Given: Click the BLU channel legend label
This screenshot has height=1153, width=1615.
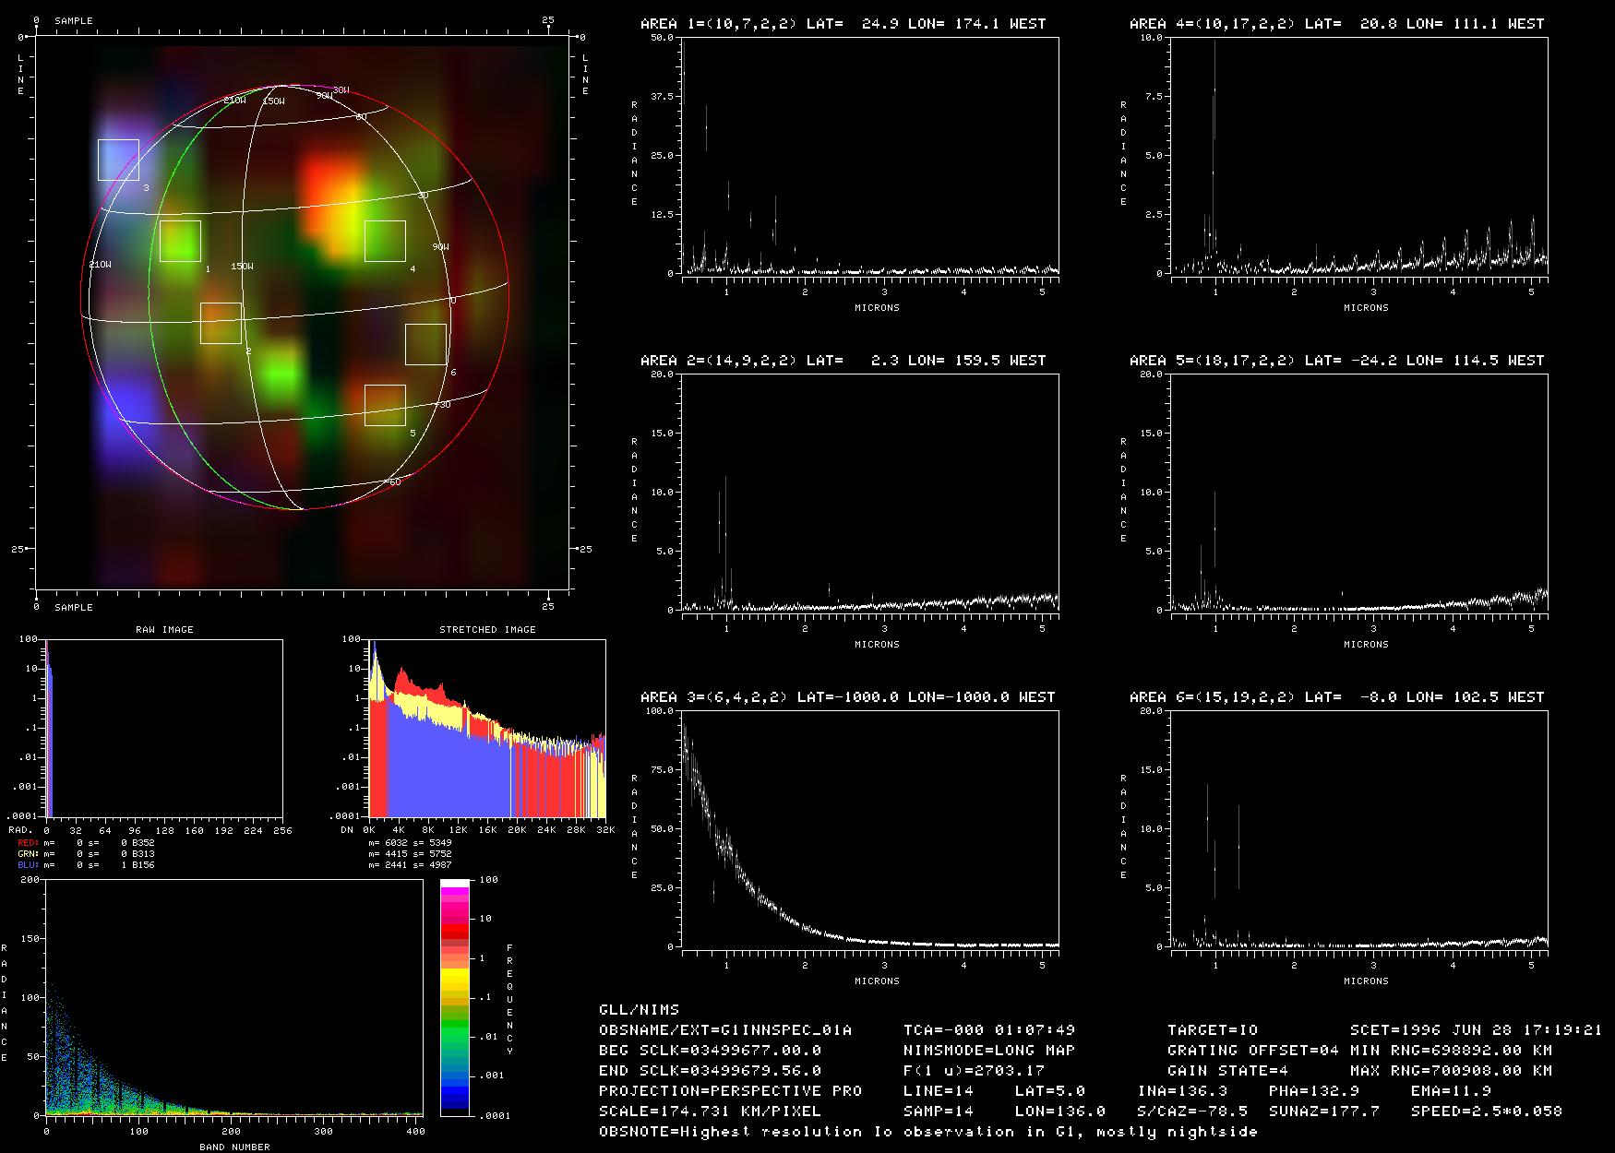Looking at the screenshot, I should (28, 865).
